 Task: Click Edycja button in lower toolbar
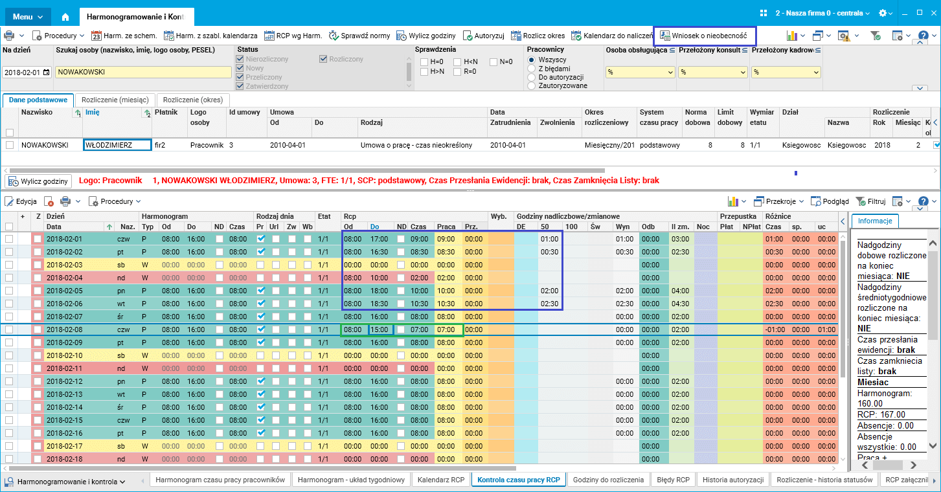21,201
